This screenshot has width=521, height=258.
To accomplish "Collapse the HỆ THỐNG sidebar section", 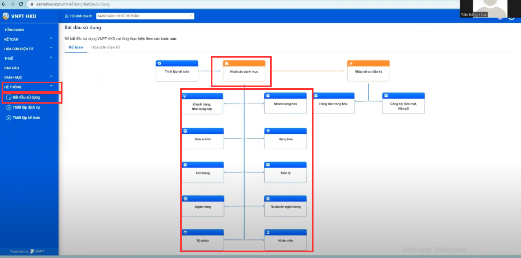I will tap(51, 87).
